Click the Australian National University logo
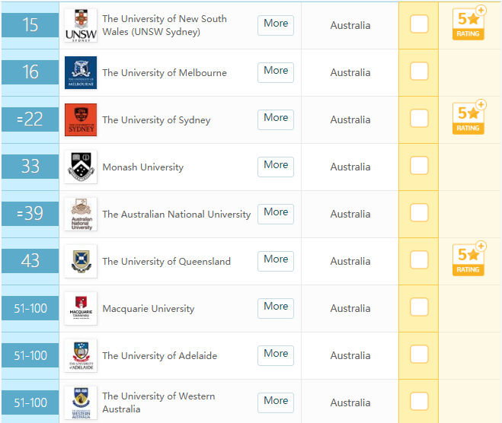Viewport: 502px width, 423px height. point(80,214)
